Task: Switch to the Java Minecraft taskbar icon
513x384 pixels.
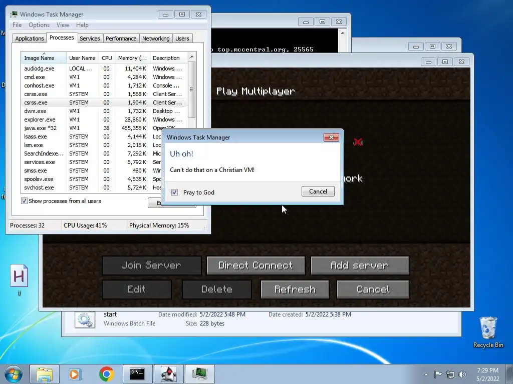Action: tap(168, 374)
